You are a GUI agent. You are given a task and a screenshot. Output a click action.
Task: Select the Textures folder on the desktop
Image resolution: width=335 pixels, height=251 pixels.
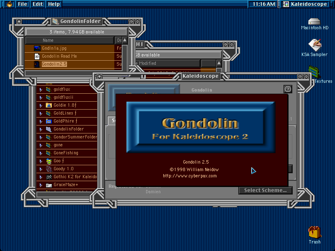[314, 72]
